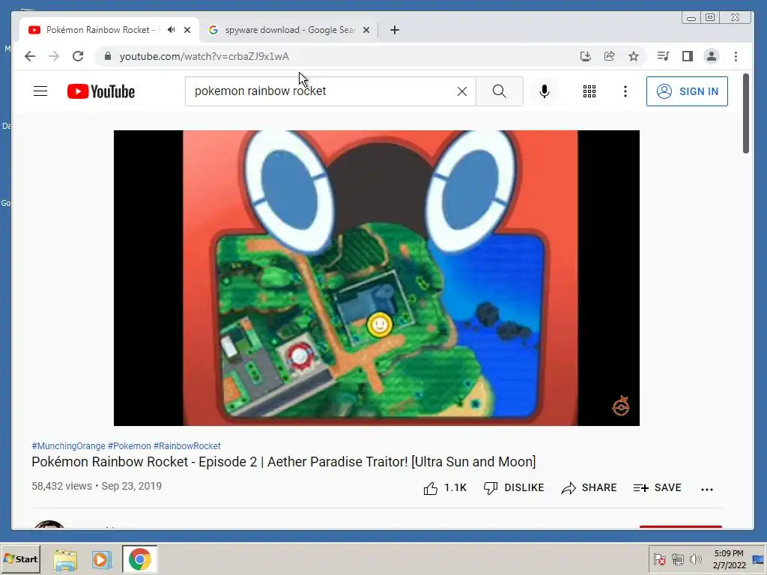Switch to spyware download Google Search tab
This screenshot has height=575, width=767.
(x=288, y=30)
